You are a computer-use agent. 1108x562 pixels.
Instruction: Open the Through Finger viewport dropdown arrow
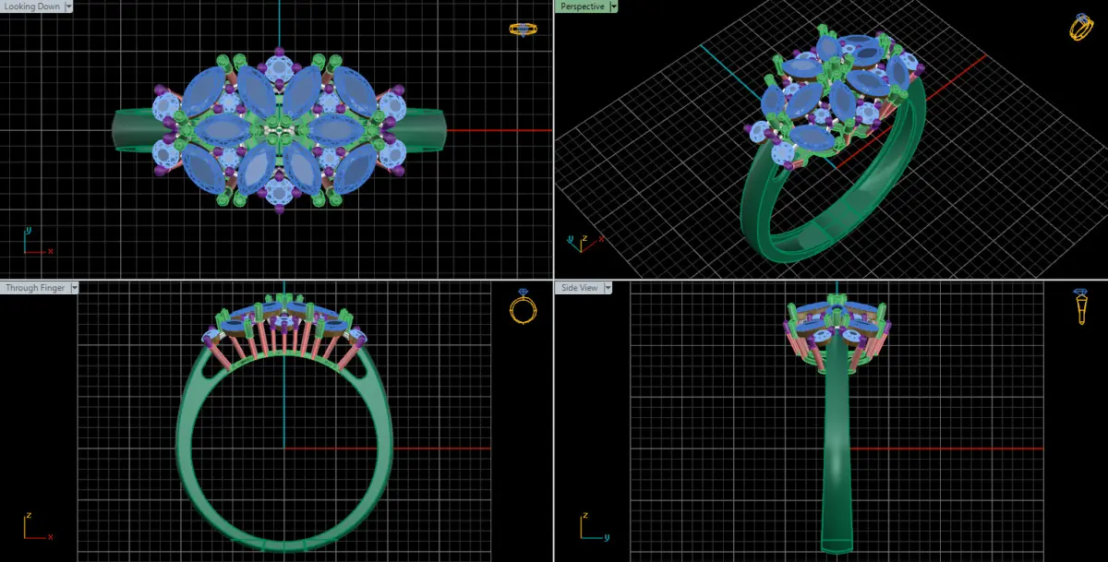[75, 288]
